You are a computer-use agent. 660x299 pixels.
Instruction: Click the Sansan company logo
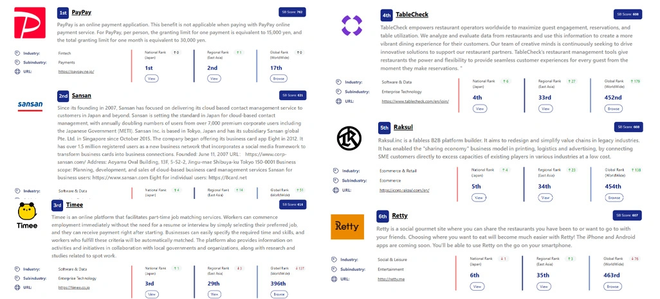pyautogui.click(x=30, y=105)
